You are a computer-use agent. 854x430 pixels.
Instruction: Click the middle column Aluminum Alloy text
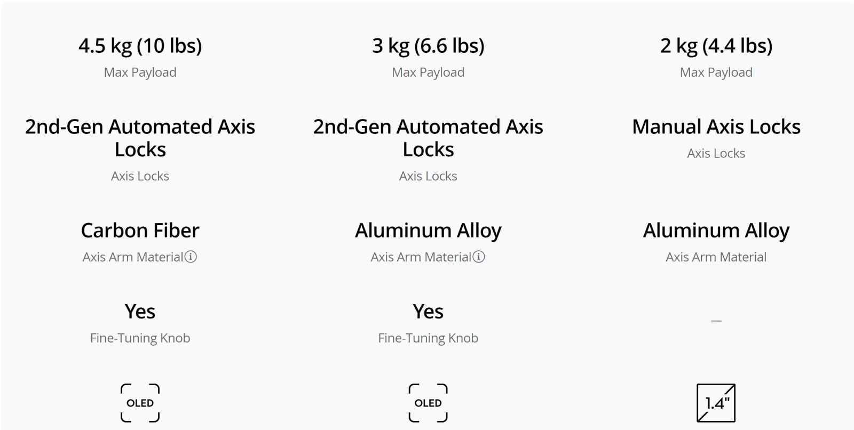click(428, 230)
